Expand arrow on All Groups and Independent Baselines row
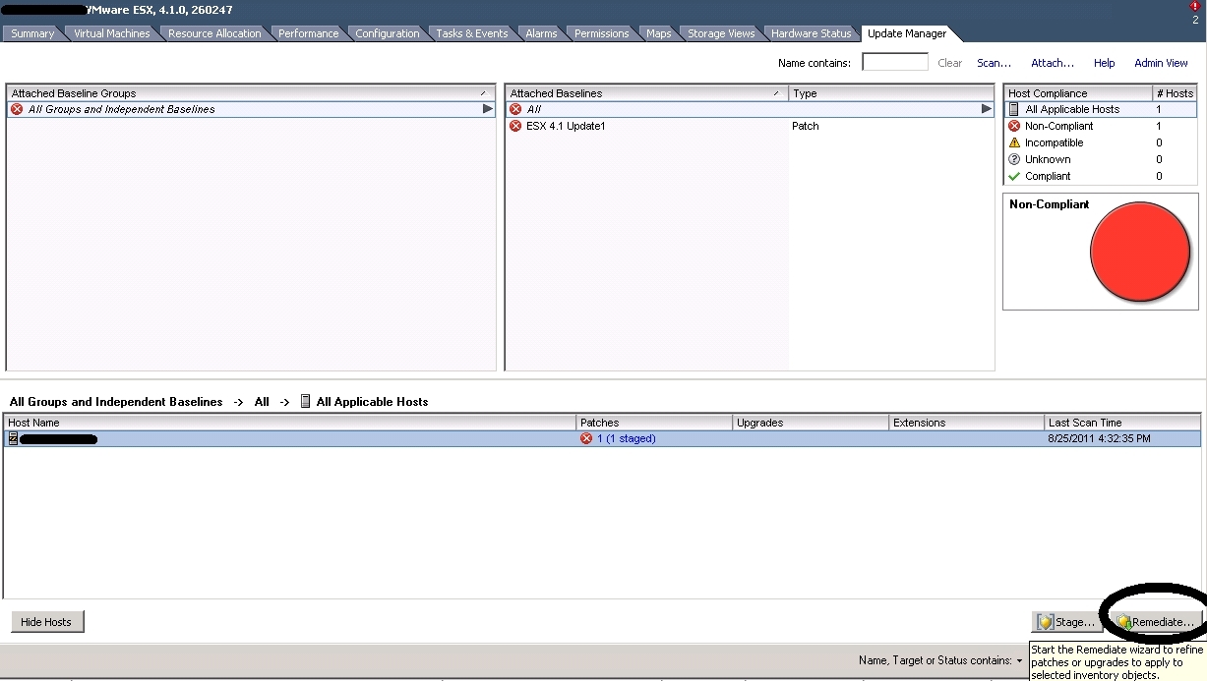Viewport: 1207px width, 681px height. click(487, 109)
